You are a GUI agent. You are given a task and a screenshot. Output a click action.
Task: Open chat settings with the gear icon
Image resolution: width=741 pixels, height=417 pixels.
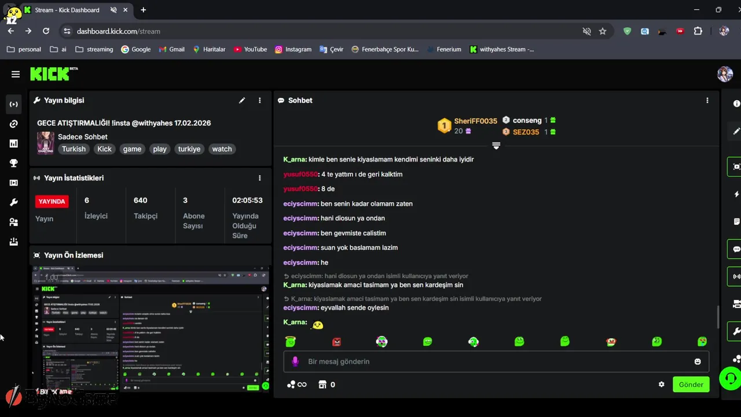[x=661, y=385]
